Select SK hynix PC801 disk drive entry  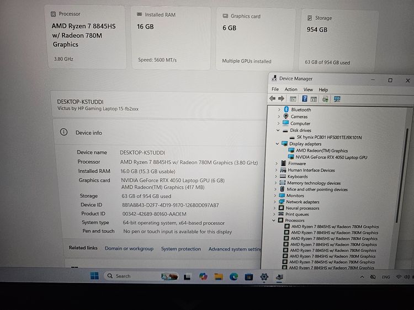tap(329, 137)
